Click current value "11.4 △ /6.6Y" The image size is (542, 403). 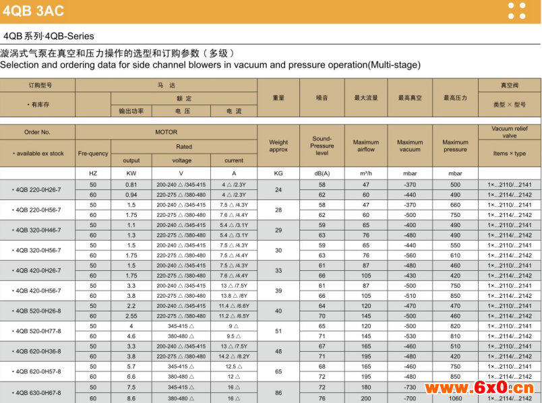(x=234, y=306)
